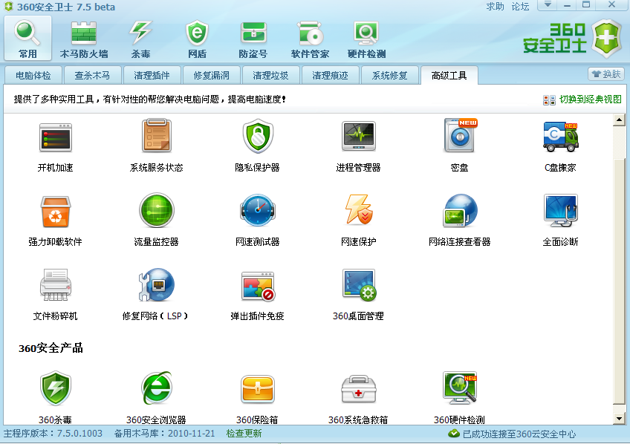Click 主程序版本：7.5.0.1003 text
This screenshot has height=444, width=630.
(53, 434)
